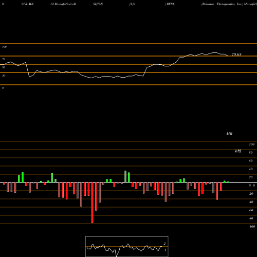Click the -100 label on MR axis

(252, 227)
